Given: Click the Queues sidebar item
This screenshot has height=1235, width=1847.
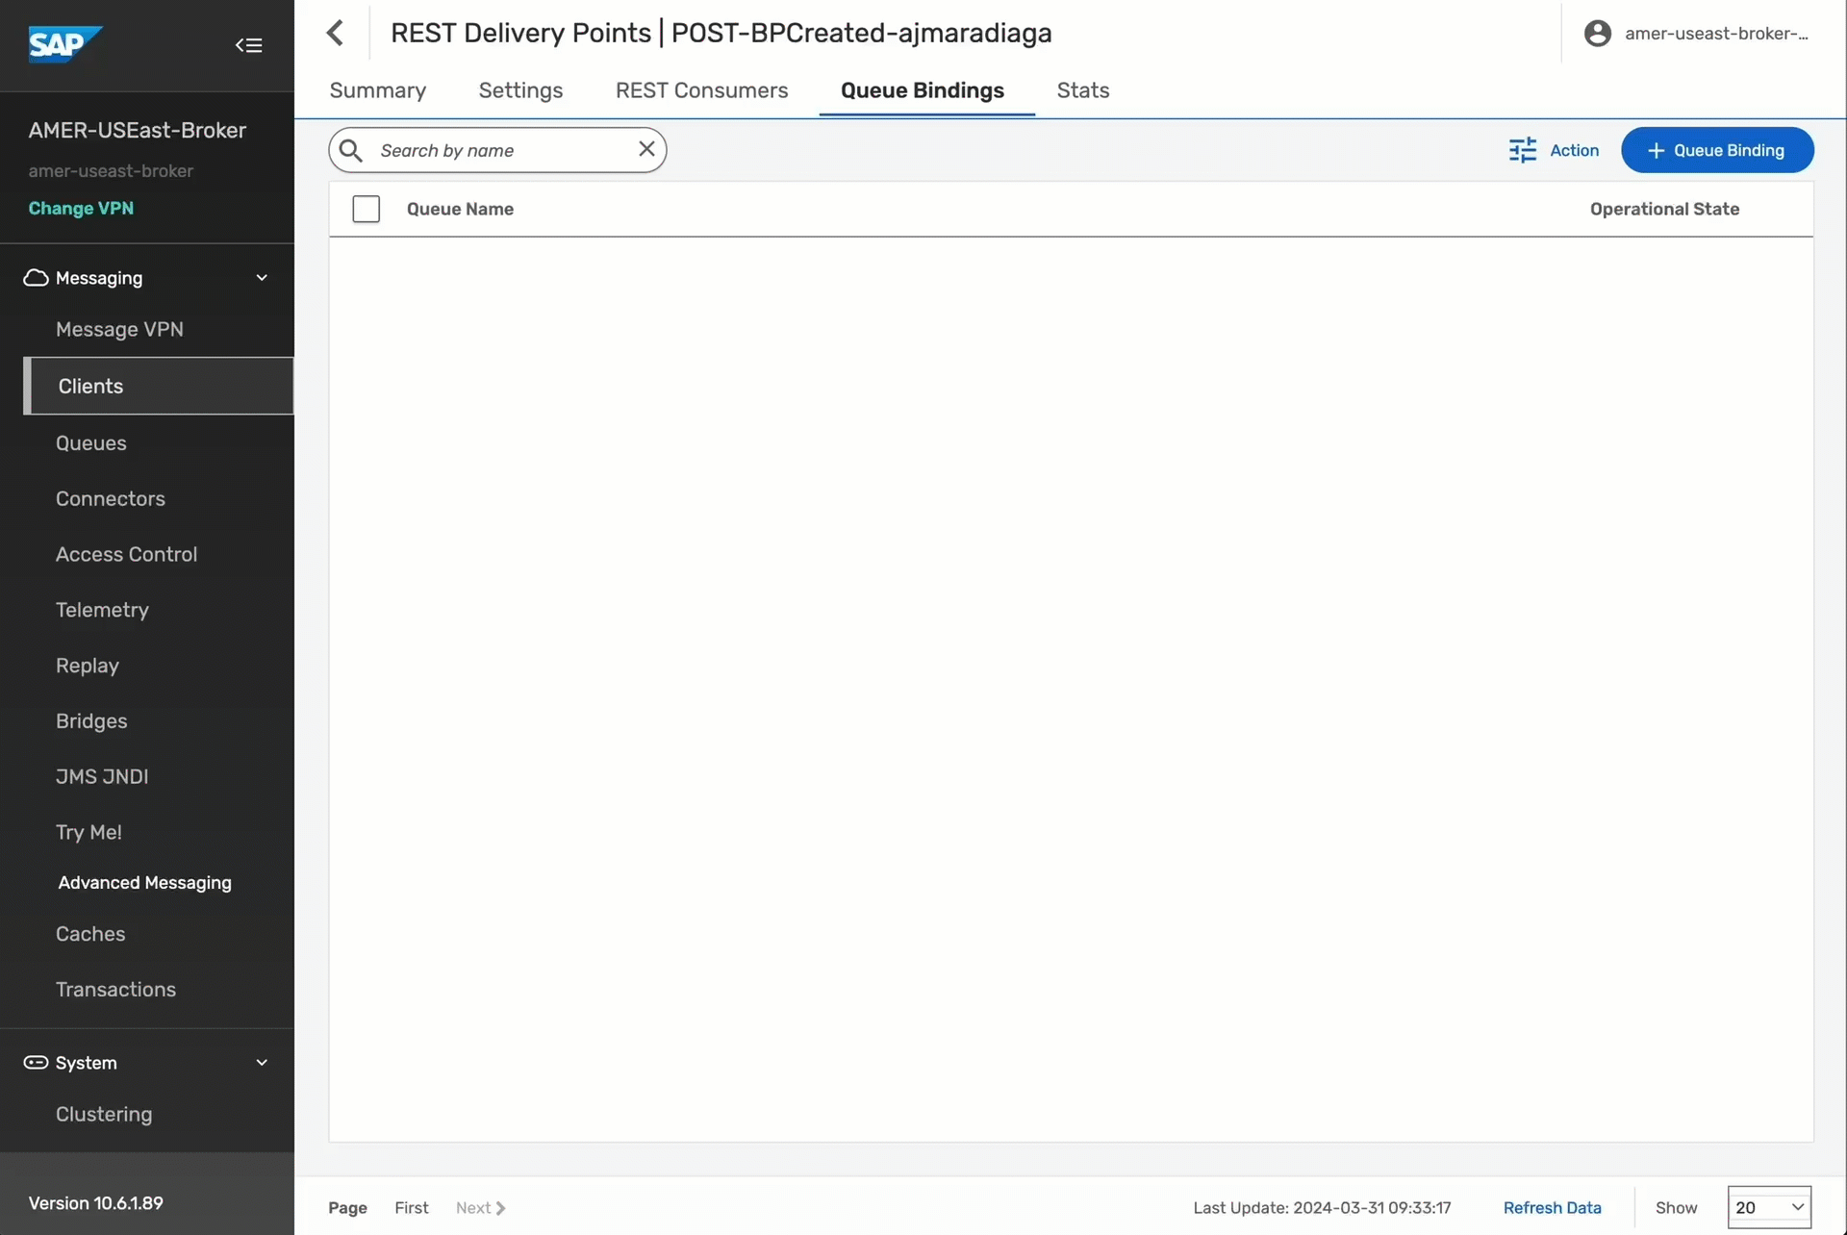Looking at the screenshot, I should 91,441.
